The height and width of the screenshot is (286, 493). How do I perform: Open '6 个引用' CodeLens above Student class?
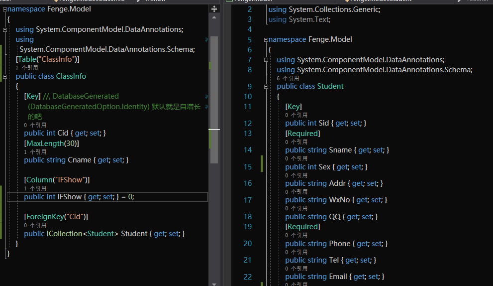[x=288, y=78]
